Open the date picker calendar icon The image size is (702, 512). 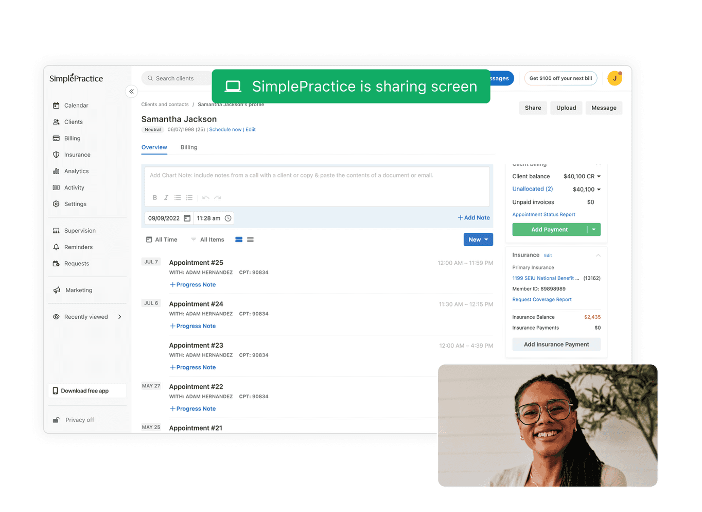[x=187, y=218]
